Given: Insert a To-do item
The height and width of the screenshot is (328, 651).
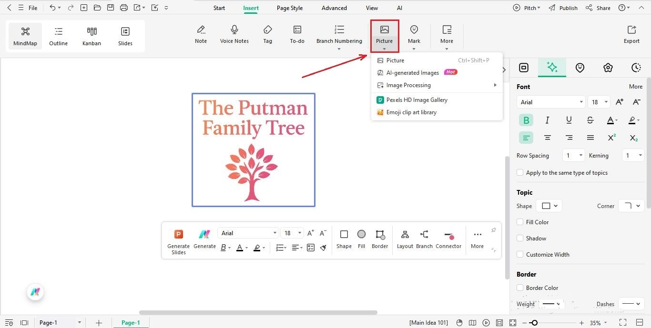Looking at the screenshot, I should [297, 35].
